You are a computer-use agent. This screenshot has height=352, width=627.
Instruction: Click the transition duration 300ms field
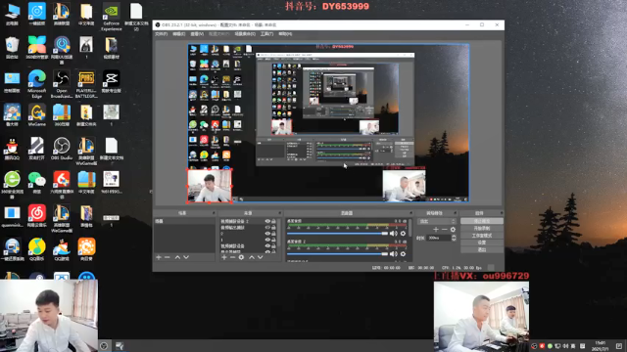tap(438, 238)
